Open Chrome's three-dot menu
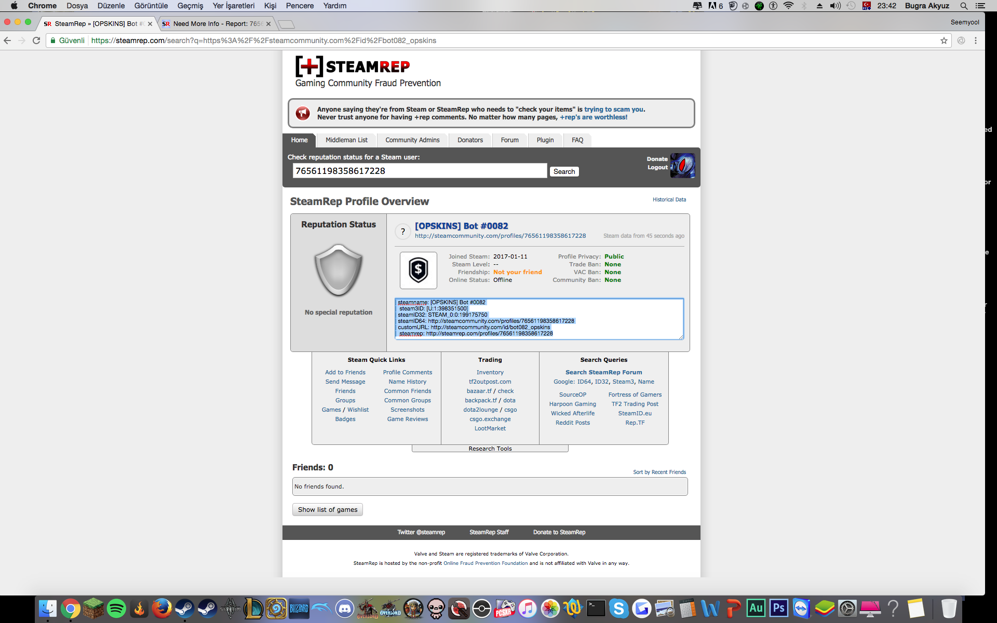997x623 pixels. (x=976, y=40)
